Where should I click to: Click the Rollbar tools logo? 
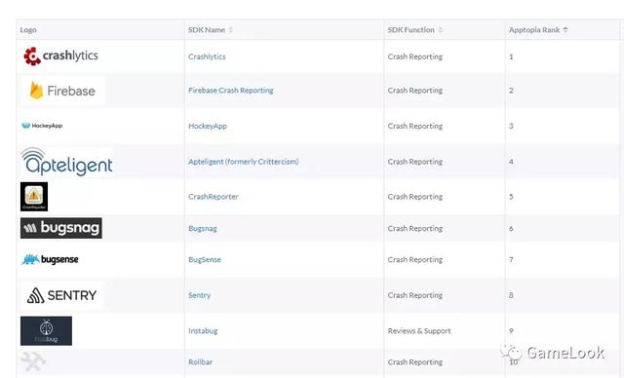point(32,361)
